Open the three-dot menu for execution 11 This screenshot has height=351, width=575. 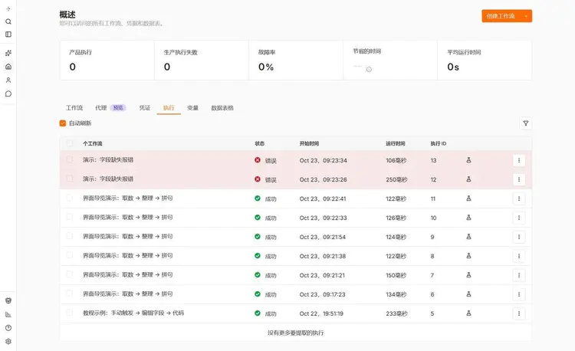tap(519, 198)
